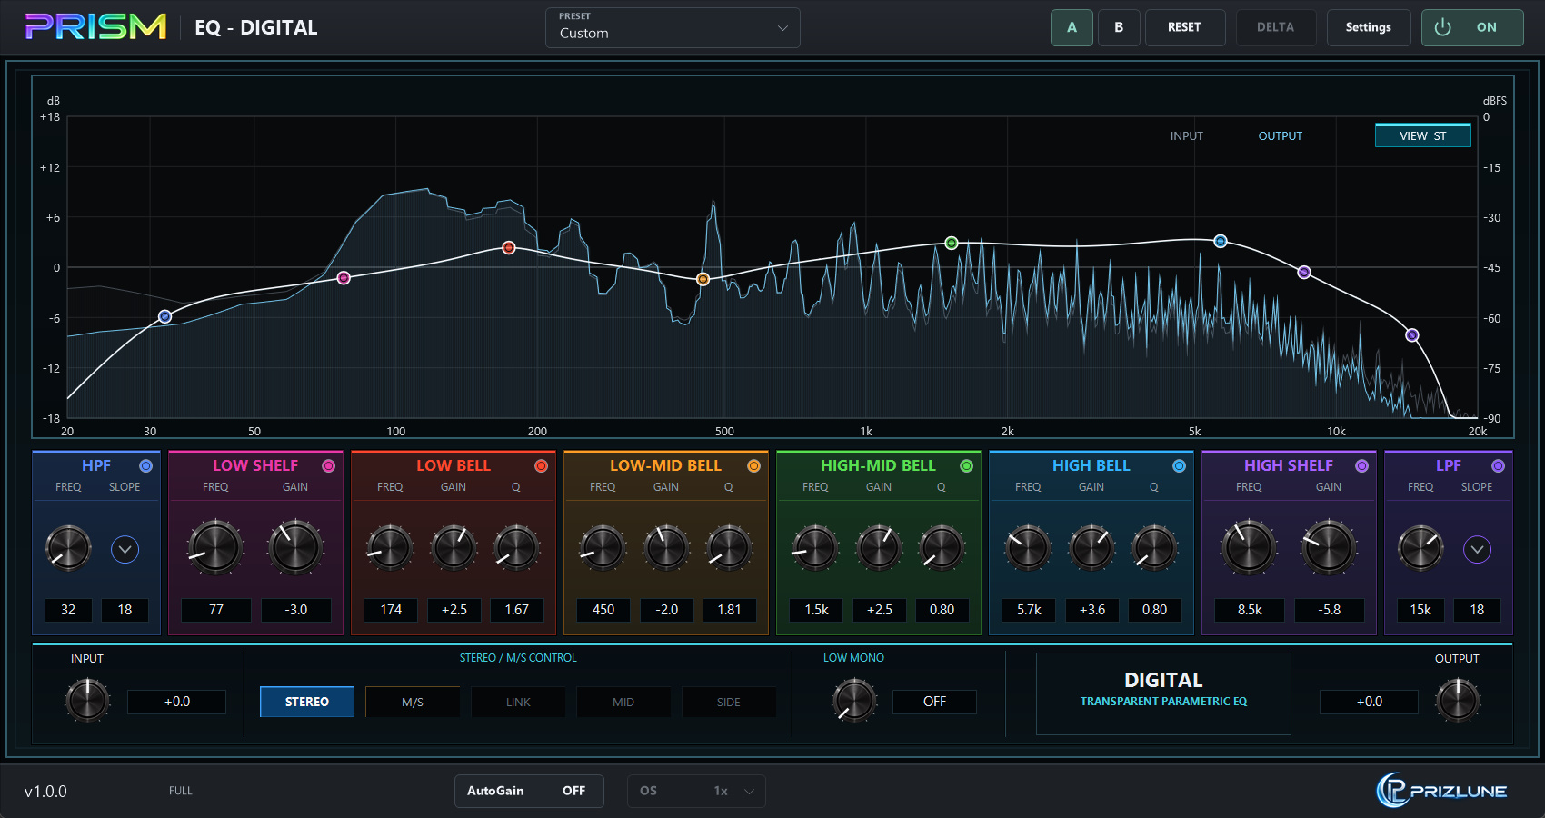The image size is (1545, 818).
Task: Toggle the High-Mid Bell band
Action: click(967, 465)
